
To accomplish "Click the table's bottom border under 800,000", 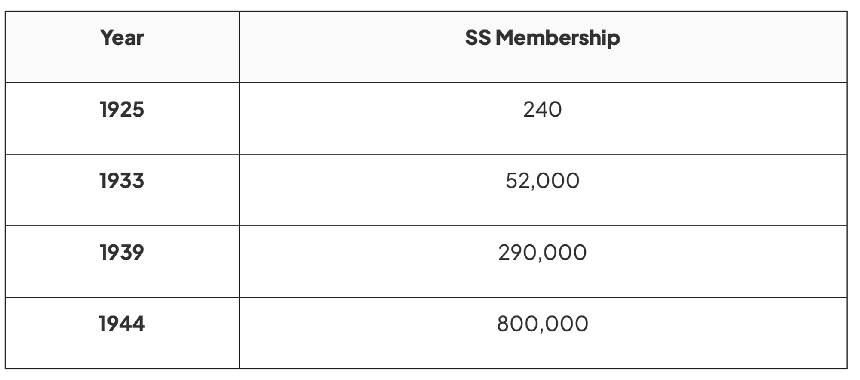I will [x=542, y=368].
